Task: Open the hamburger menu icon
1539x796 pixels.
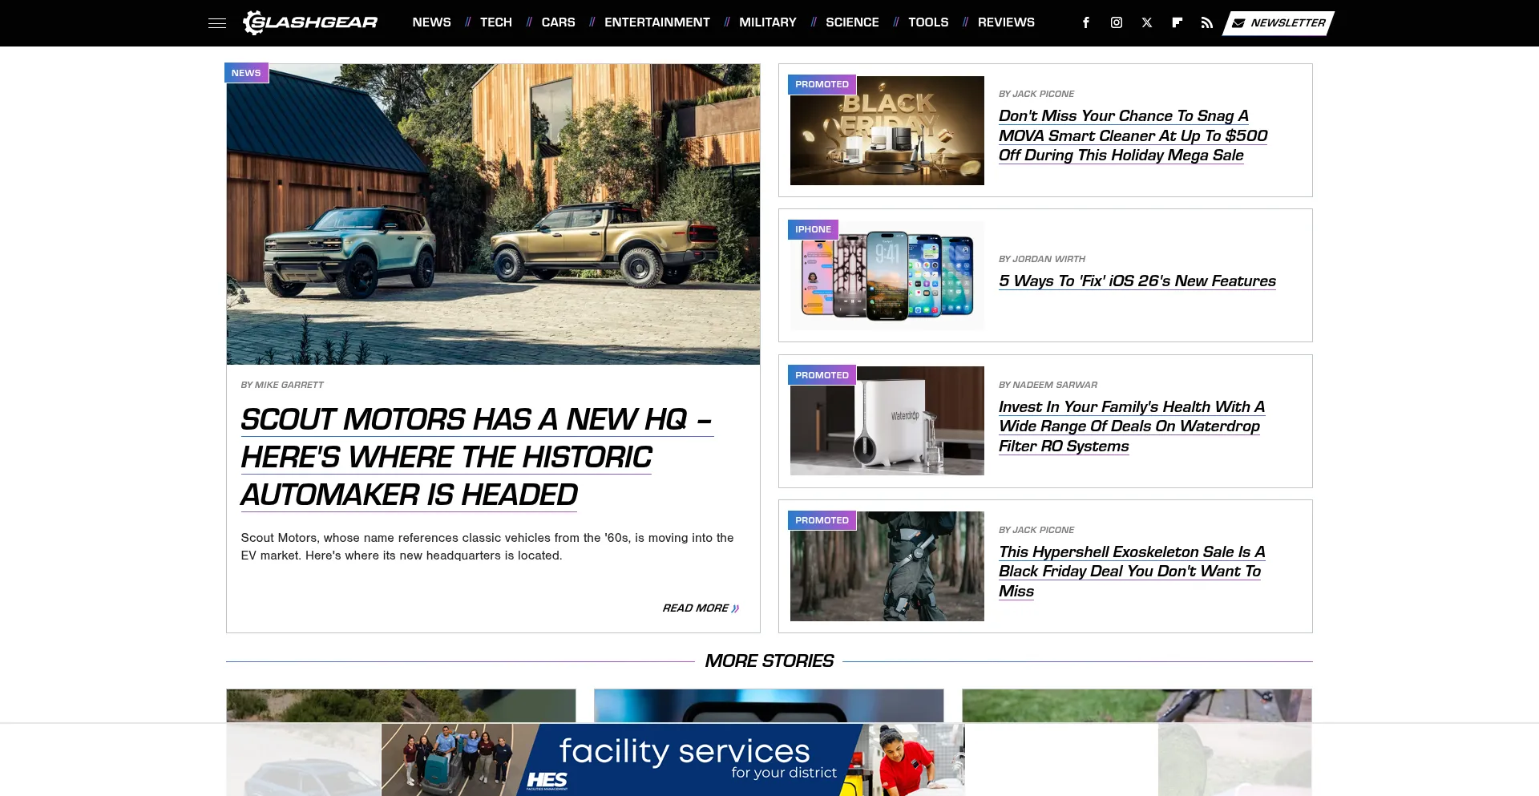Action: tap(216, 23)
